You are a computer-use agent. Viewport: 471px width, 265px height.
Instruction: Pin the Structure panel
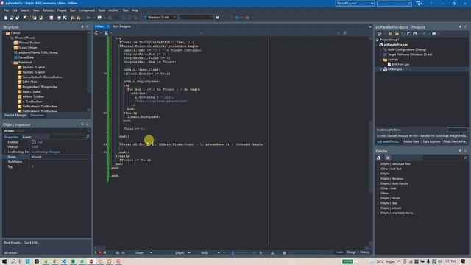(x=82, y=27)
